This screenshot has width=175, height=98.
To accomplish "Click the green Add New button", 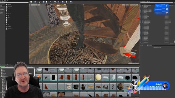I will (x=3, y=66).
